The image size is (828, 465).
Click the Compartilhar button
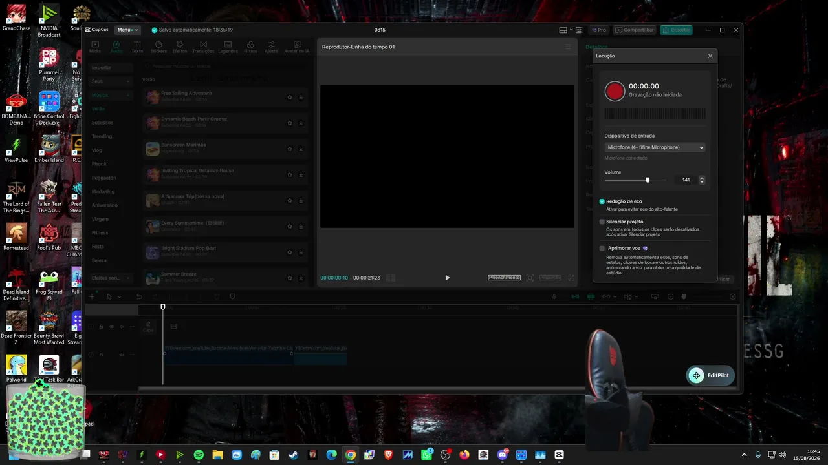635,30
